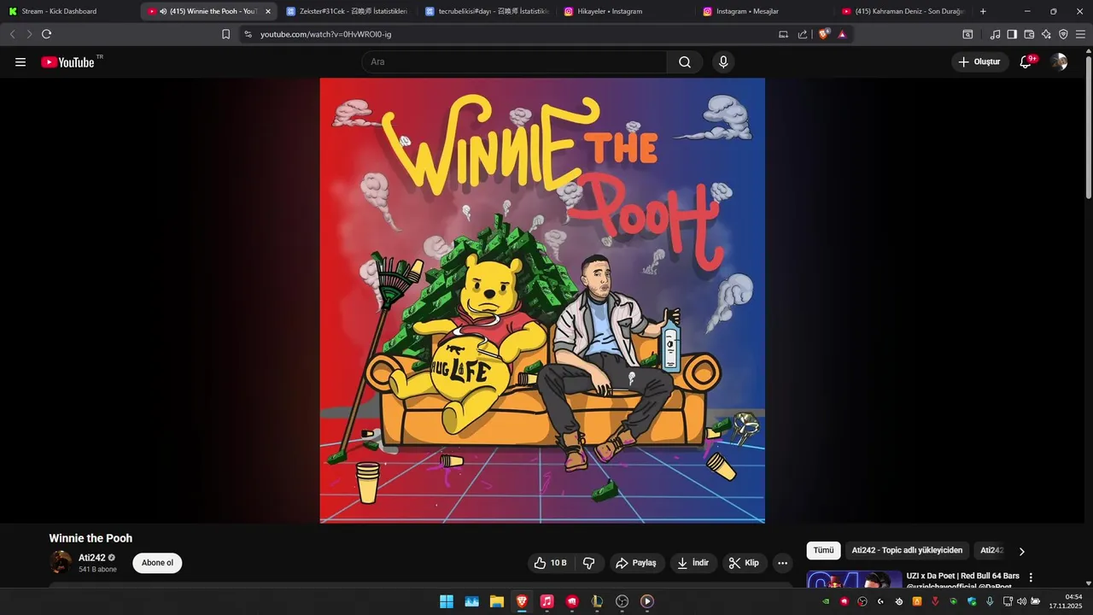1093x615 pixels.
Task: Open the YouTube guide hamburger menu
Action: [20, 61]
